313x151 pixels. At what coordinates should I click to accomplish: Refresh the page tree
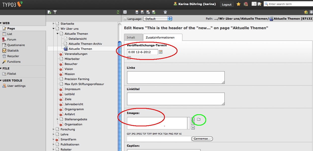(x=118, y=12)
